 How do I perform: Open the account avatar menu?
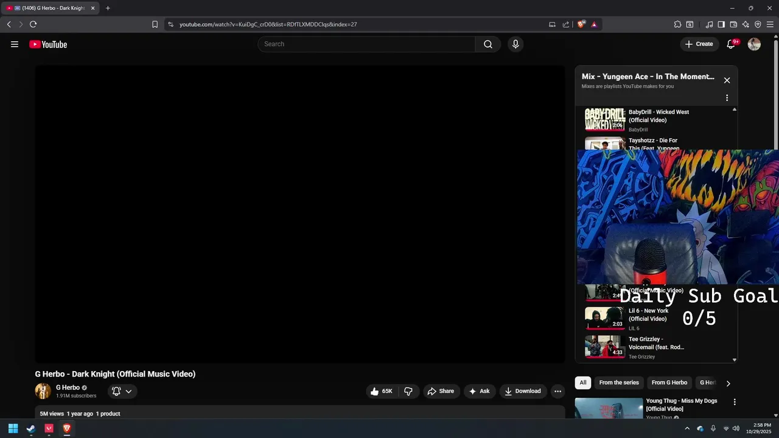pyautogui.click(x=754, y=44)
